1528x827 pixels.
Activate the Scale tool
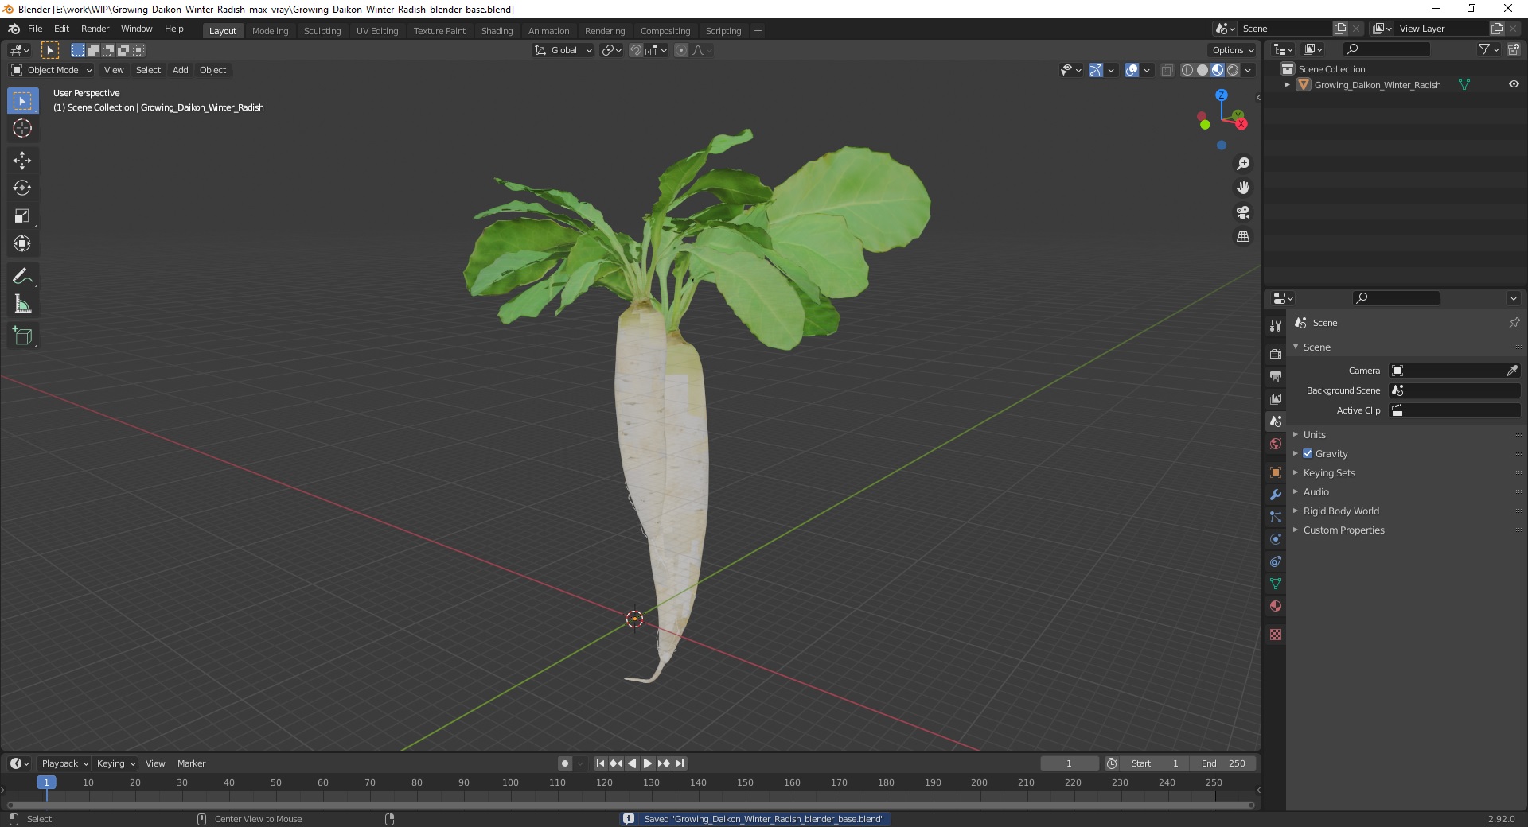point(22,216)
